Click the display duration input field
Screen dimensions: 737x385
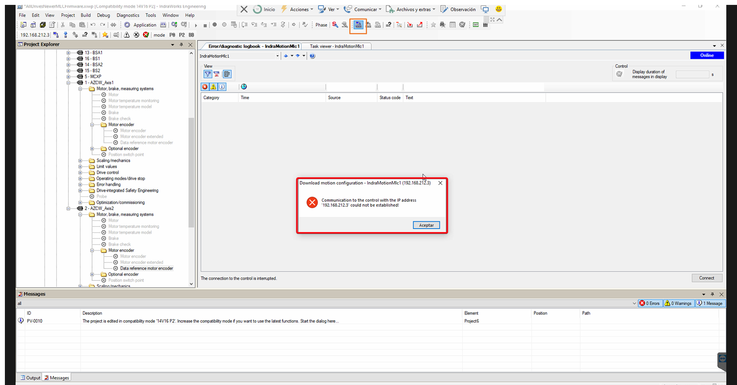pos(692,74)
